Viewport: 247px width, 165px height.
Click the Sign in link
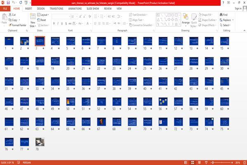point(238,9)
